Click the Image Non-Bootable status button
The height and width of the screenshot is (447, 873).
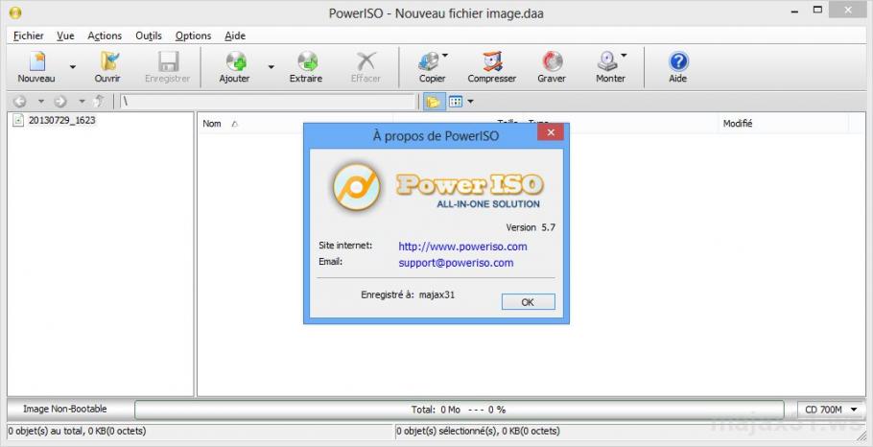click(65, 410)
